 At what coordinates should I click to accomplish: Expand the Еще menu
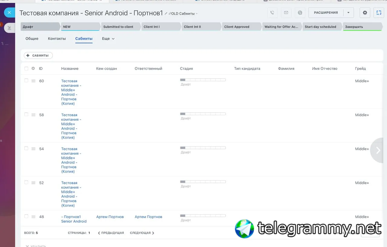[108, 39]
